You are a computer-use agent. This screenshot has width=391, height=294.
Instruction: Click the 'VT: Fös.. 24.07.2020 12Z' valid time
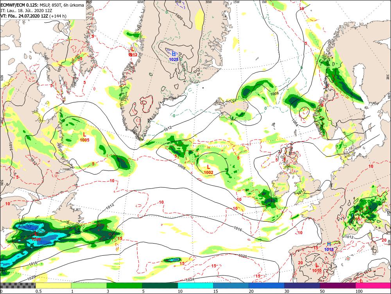24,16
